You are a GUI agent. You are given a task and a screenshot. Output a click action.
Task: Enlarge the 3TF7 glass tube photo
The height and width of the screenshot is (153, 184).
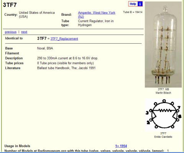(163, 44)
